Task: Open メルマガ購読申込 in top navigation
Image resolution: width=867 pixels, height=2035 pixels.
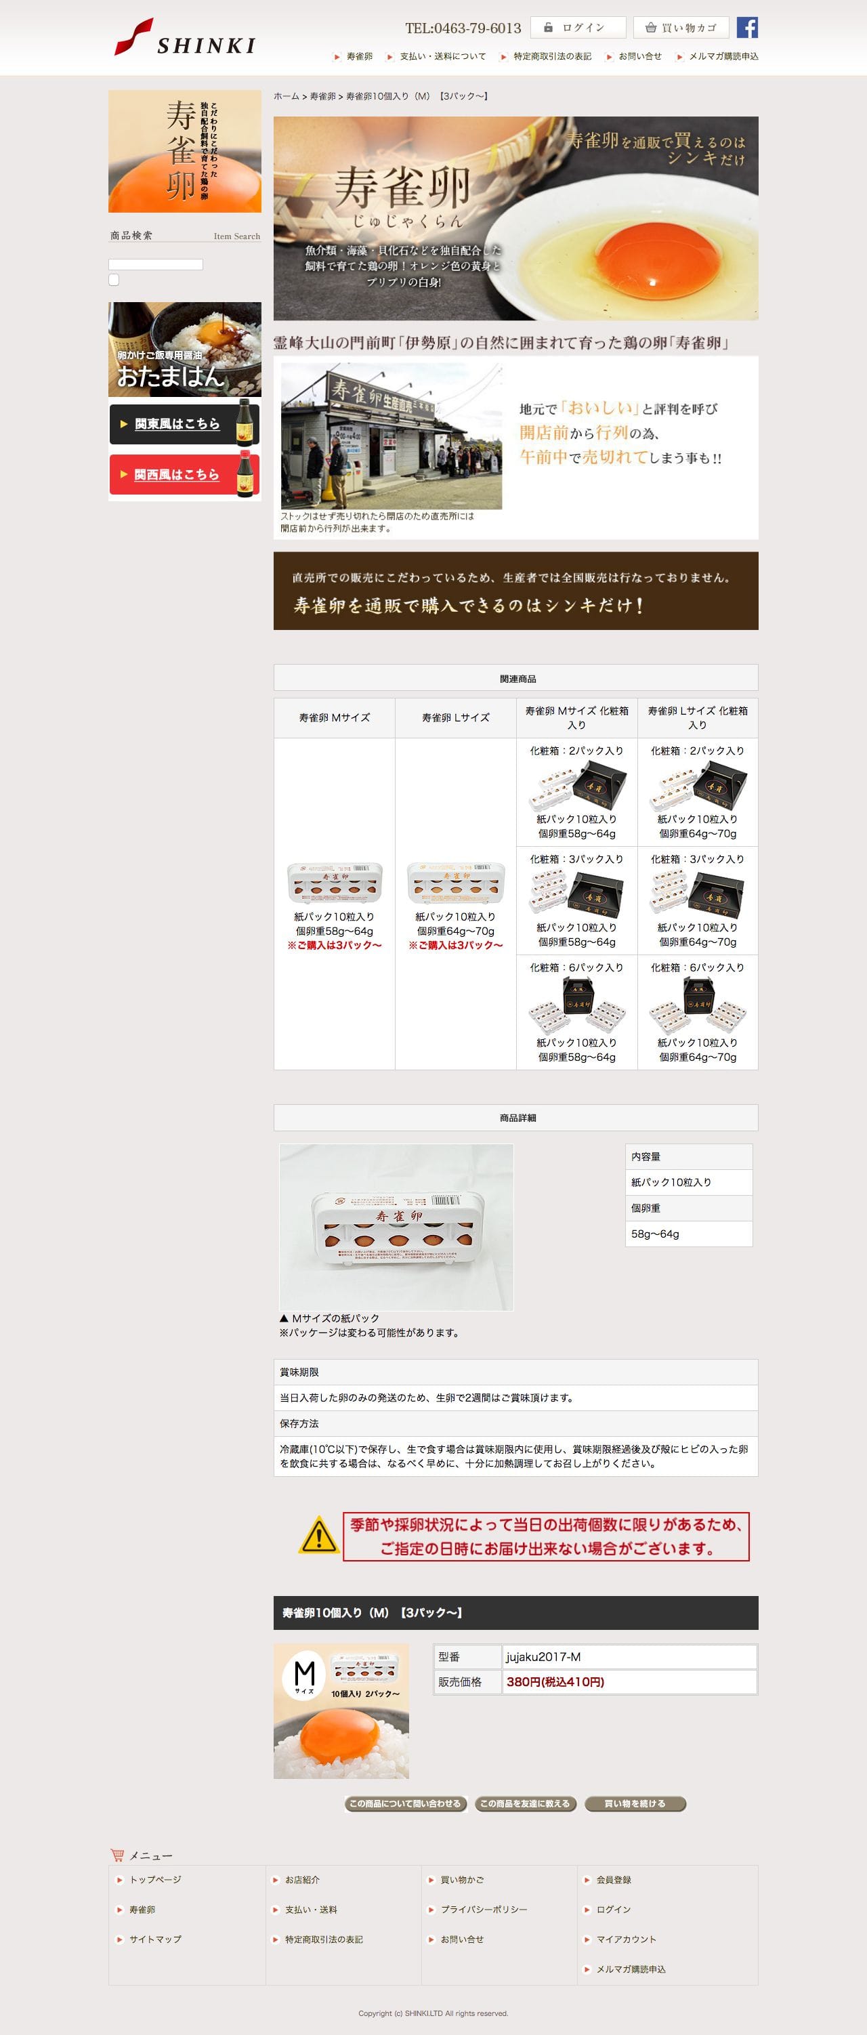Action: pos(723,57)
